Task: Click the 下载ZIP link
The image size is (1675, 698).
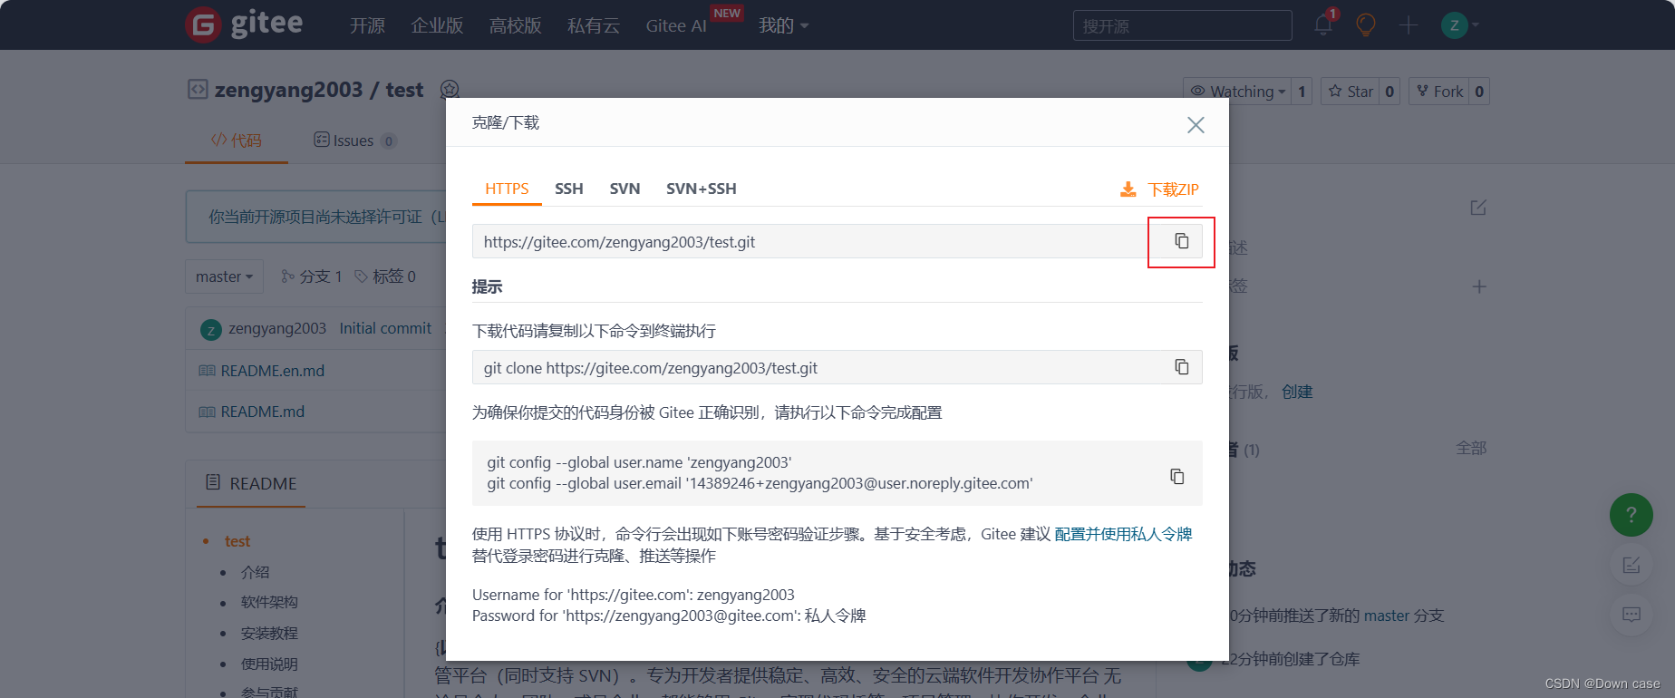Action: pyautogui.click(x=1173, y=189)
